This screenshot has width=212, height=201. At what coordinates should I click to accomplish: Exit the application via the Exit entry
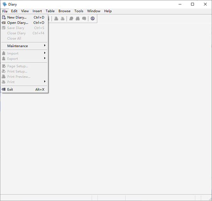tap(10, 89)
